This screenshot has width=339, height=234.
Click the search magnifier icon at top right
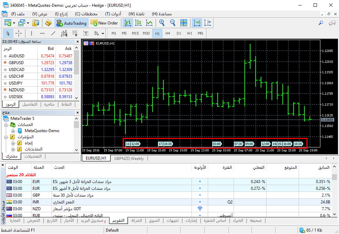point(321,23)
